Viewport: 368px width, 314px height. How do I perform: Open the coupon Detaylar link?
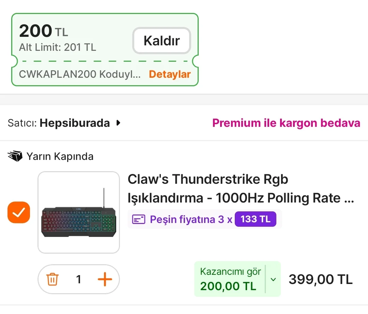(x=170, y=74)
